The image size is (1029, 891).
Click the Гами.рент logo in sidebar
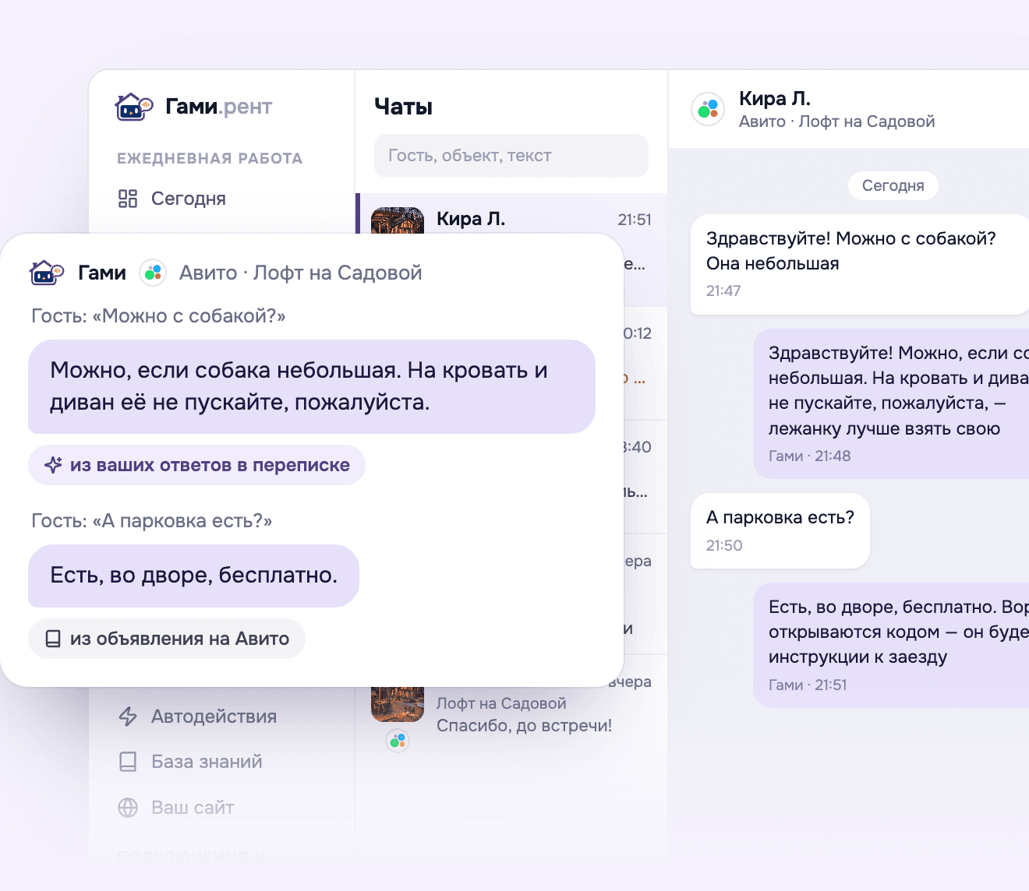[x=194, y=107]
